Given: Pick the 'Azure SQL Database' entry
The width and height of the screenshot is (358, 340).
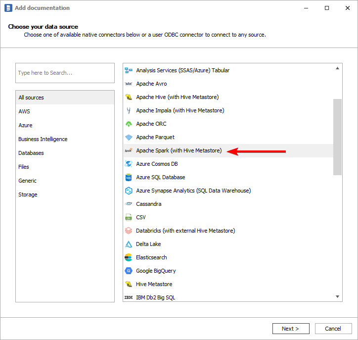Looking at the screenshot, I should tap(228, 177).
